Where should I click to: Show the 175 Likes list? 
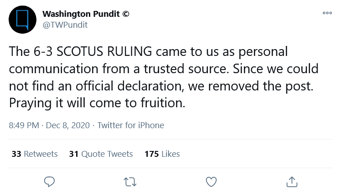162,154
